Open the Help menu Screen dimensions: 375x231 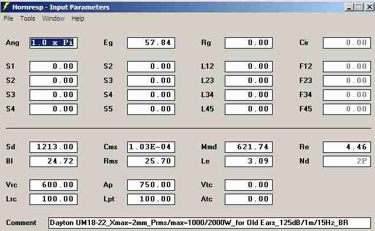click(x=77, y=18)
